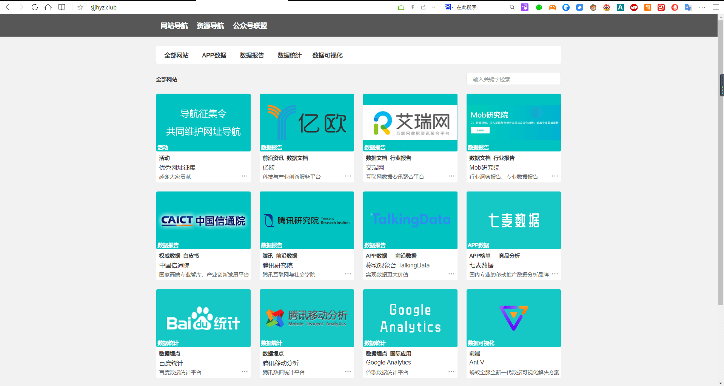Image resolution: width=724 pixels, height=386 pixels.
Task: Open the orange game controller extension
Action: 552,7
